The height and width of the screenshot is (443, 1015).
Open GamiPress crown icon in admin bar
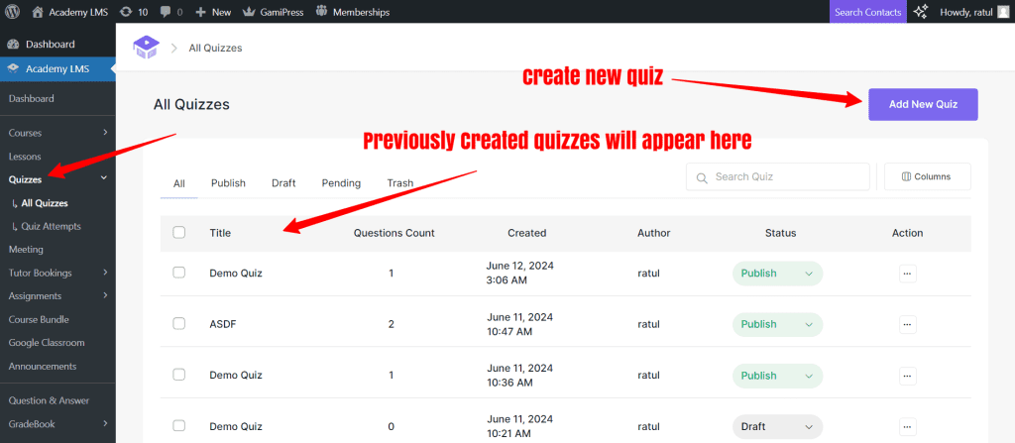click(x=249, y=12)
